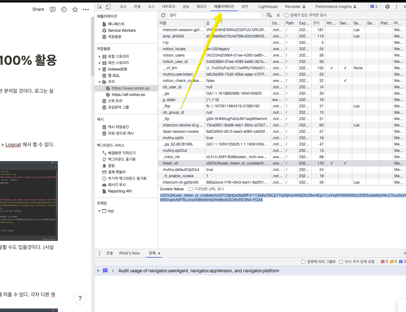The image size is (406, 312).
Task: Select the __cf_bm cookie row
Action: pyautogui.click(x=282, y=68)
